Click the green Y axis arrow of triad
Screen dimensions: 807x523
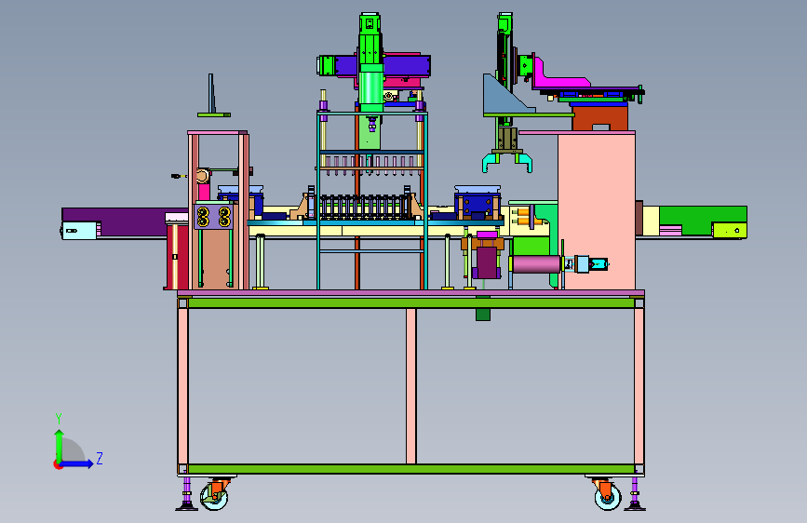click(60, 445)
